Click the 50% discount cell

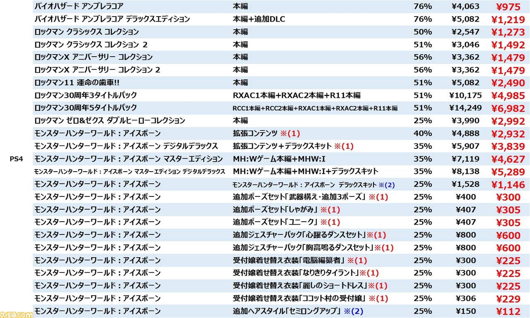click(x=422, y=32)
